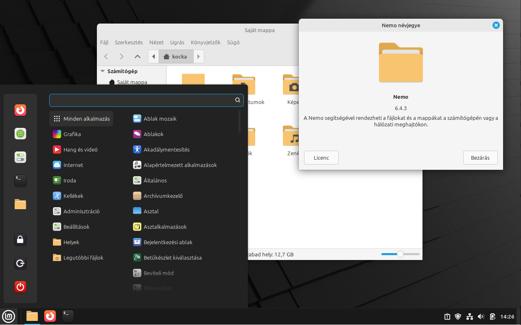Click the Licenc button
Image resolution: width=521 pixels, height=325 pixels.
pos(321,158)
